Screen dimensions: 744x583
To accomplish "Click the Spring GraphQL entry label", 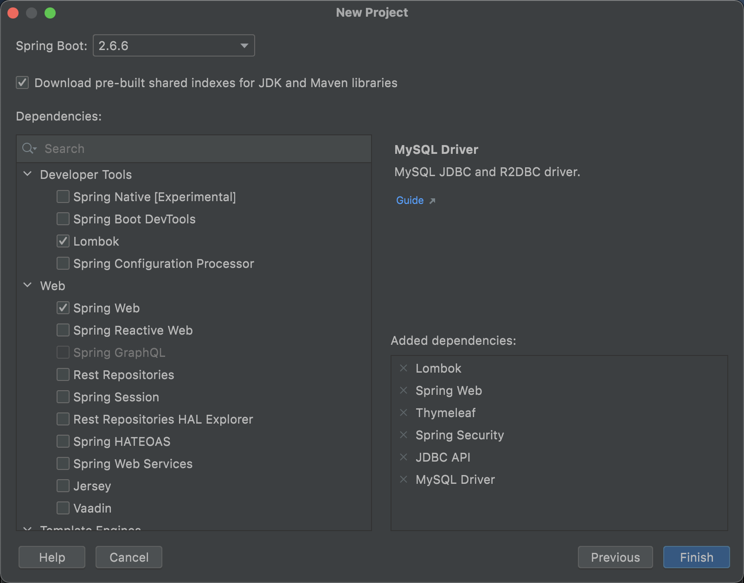I will click(x=119, y=353).
